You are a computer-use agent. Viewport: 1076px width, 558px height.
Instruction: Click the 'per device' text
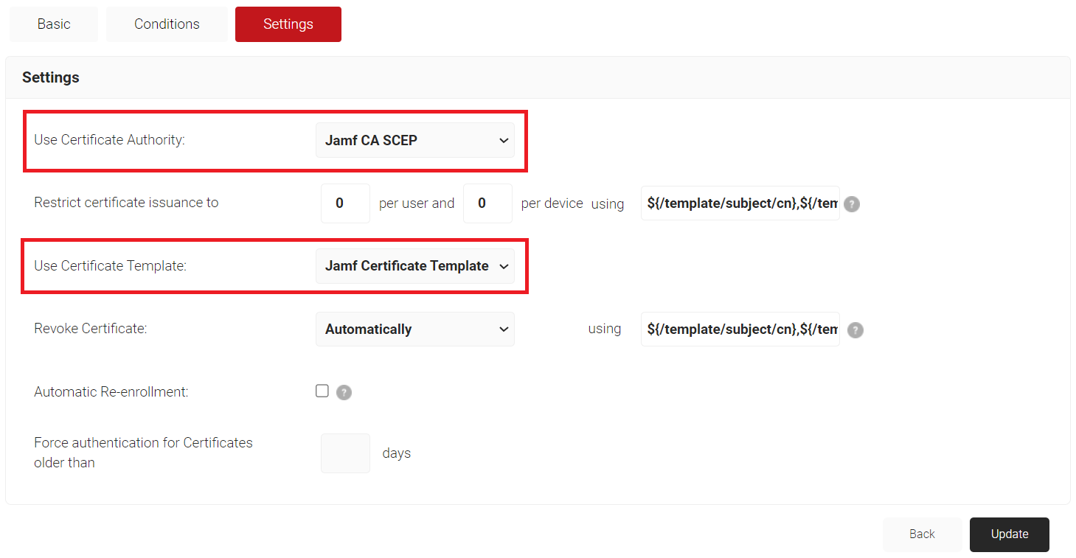pyautogui.click(x=552, y=203)
